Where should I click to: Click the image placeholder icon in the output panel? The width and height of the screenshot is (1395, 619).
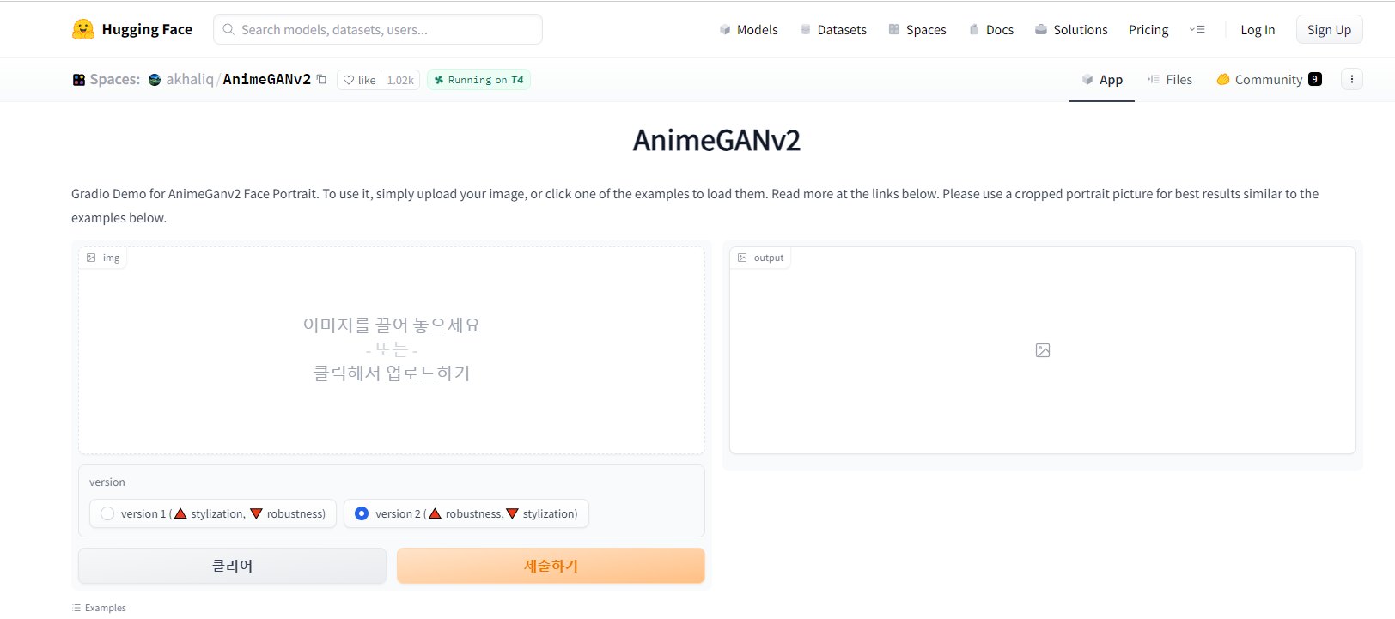click(x=1043, y=350)
